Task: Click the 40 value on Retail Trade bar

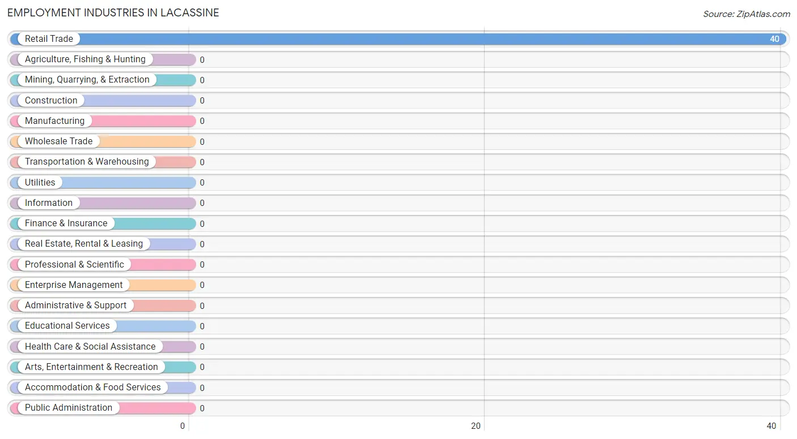Action: (774, 39)
